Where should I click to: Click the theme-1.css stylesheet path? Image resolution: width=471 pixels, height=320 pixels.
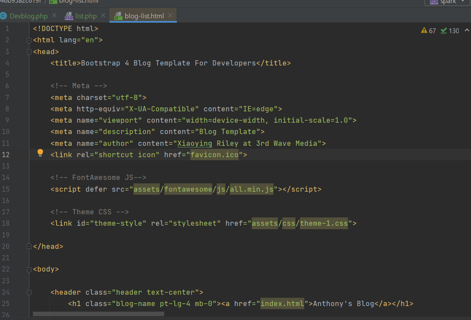(324, 223)
